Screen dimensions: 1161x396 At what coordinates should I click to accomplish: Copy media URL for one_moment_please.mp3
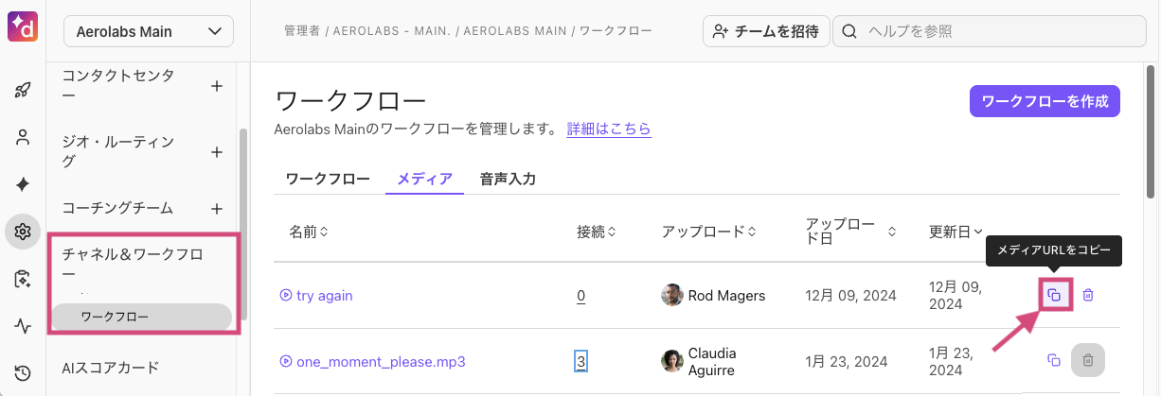coord(1054,360)
